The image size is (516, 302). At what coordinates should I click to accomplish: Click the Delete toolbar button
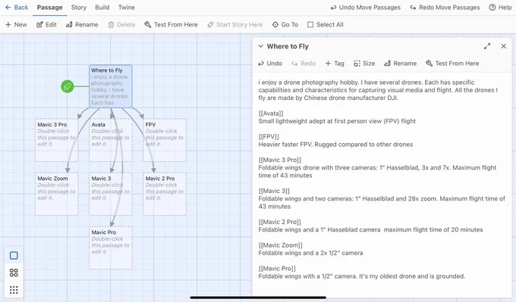click(x=121, y=25)
